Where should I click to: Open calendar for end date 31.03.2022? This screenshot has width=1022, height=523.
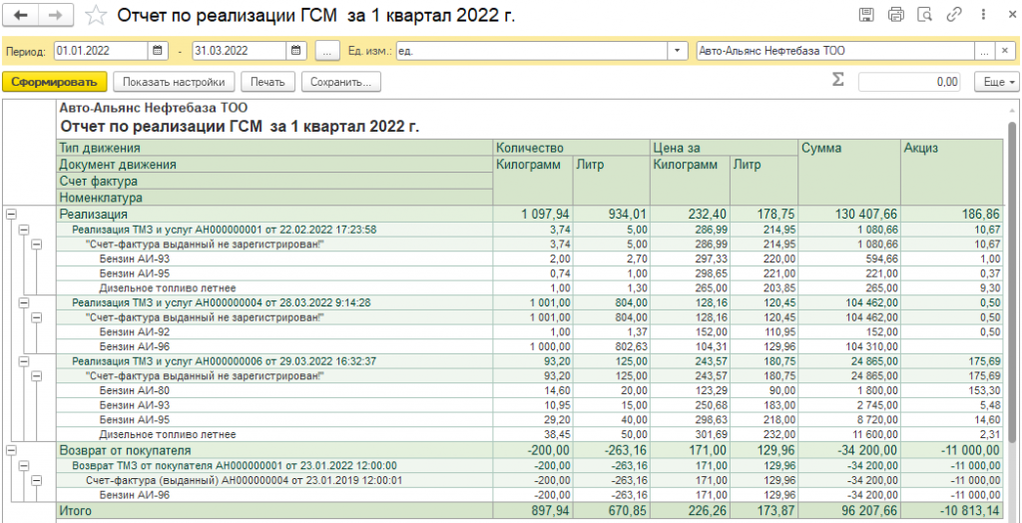[296, 50]
